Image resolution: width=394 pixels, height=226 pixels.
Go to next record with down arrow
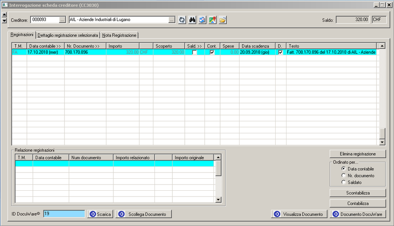pos(4,21)
